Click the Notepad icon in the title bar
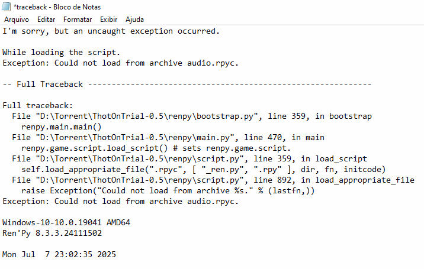Screen dimensions: 424x269 tap(5, 7)
